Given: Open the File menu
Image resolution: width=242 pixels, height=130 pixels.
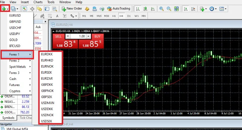Looking at the screenshot, I should [2, 2].
